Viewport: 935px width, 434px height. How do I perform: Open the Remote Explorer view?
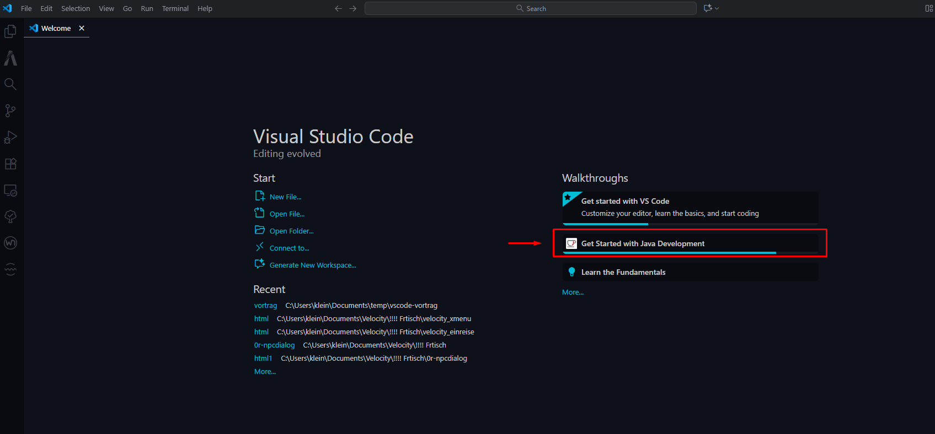click(10, 190)
